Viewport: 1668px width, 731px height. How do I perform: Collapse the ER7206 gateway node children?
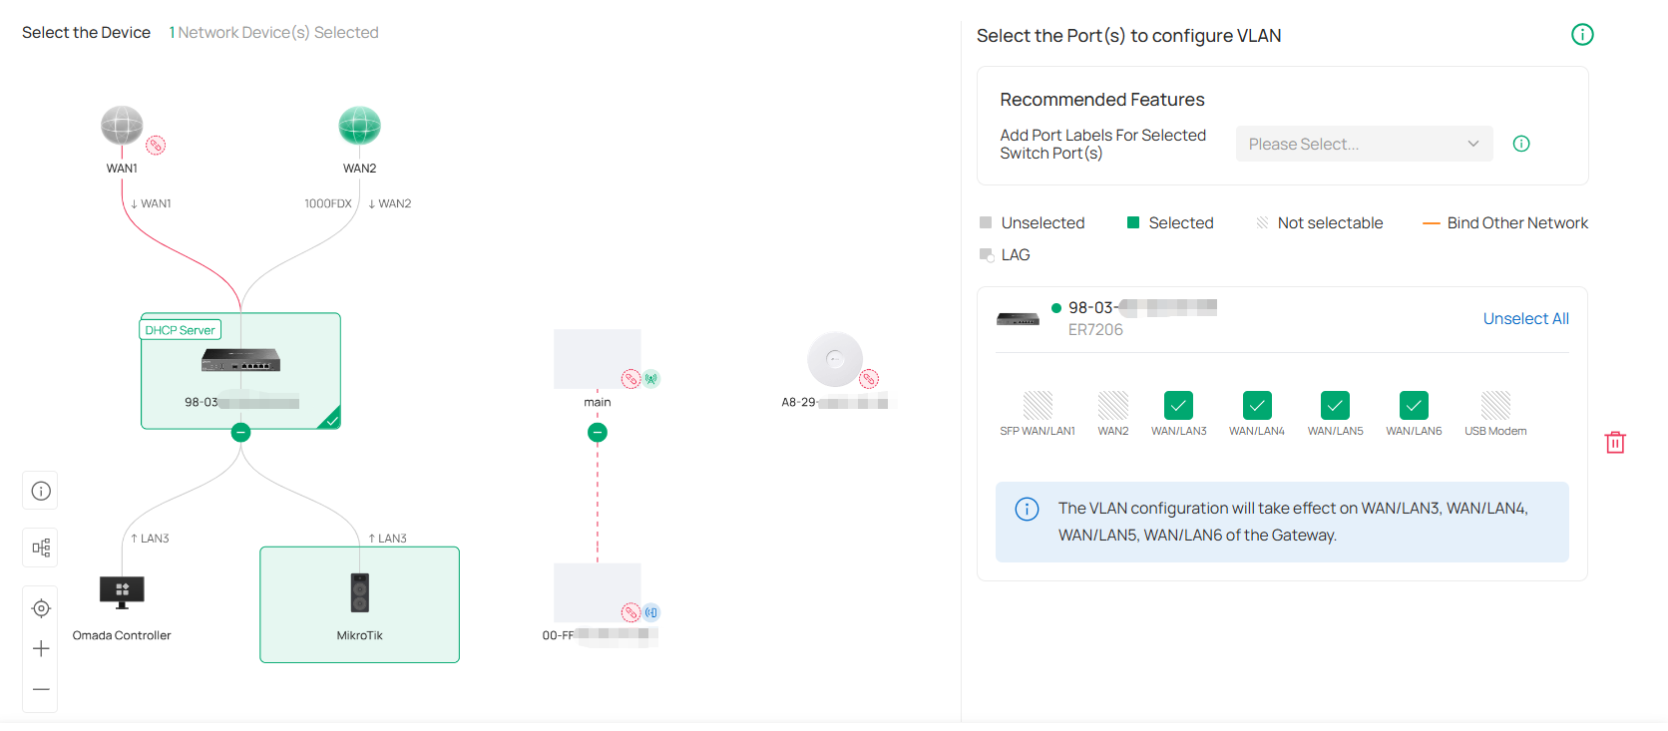(240, 432)
